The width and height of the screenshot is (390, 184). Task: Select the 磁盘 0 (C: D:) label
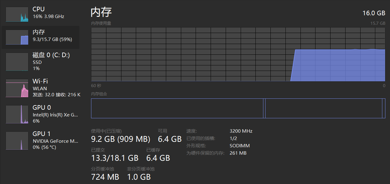point(51,55)
